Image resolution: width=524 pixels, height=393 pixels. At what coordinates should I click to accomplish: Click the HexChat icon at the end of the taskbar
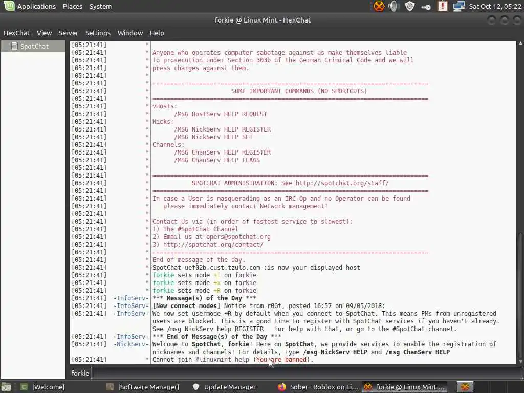[465, 387]
